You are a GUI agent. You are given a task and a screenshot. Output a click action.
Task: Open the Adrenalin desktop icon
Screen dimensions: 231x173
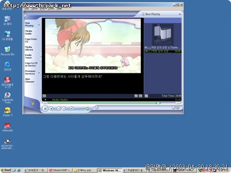click(x=7, y=127)
